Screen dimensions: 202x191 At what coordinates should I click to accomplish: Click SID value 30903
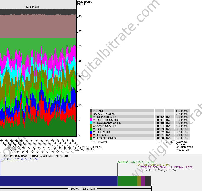point(160,129)
